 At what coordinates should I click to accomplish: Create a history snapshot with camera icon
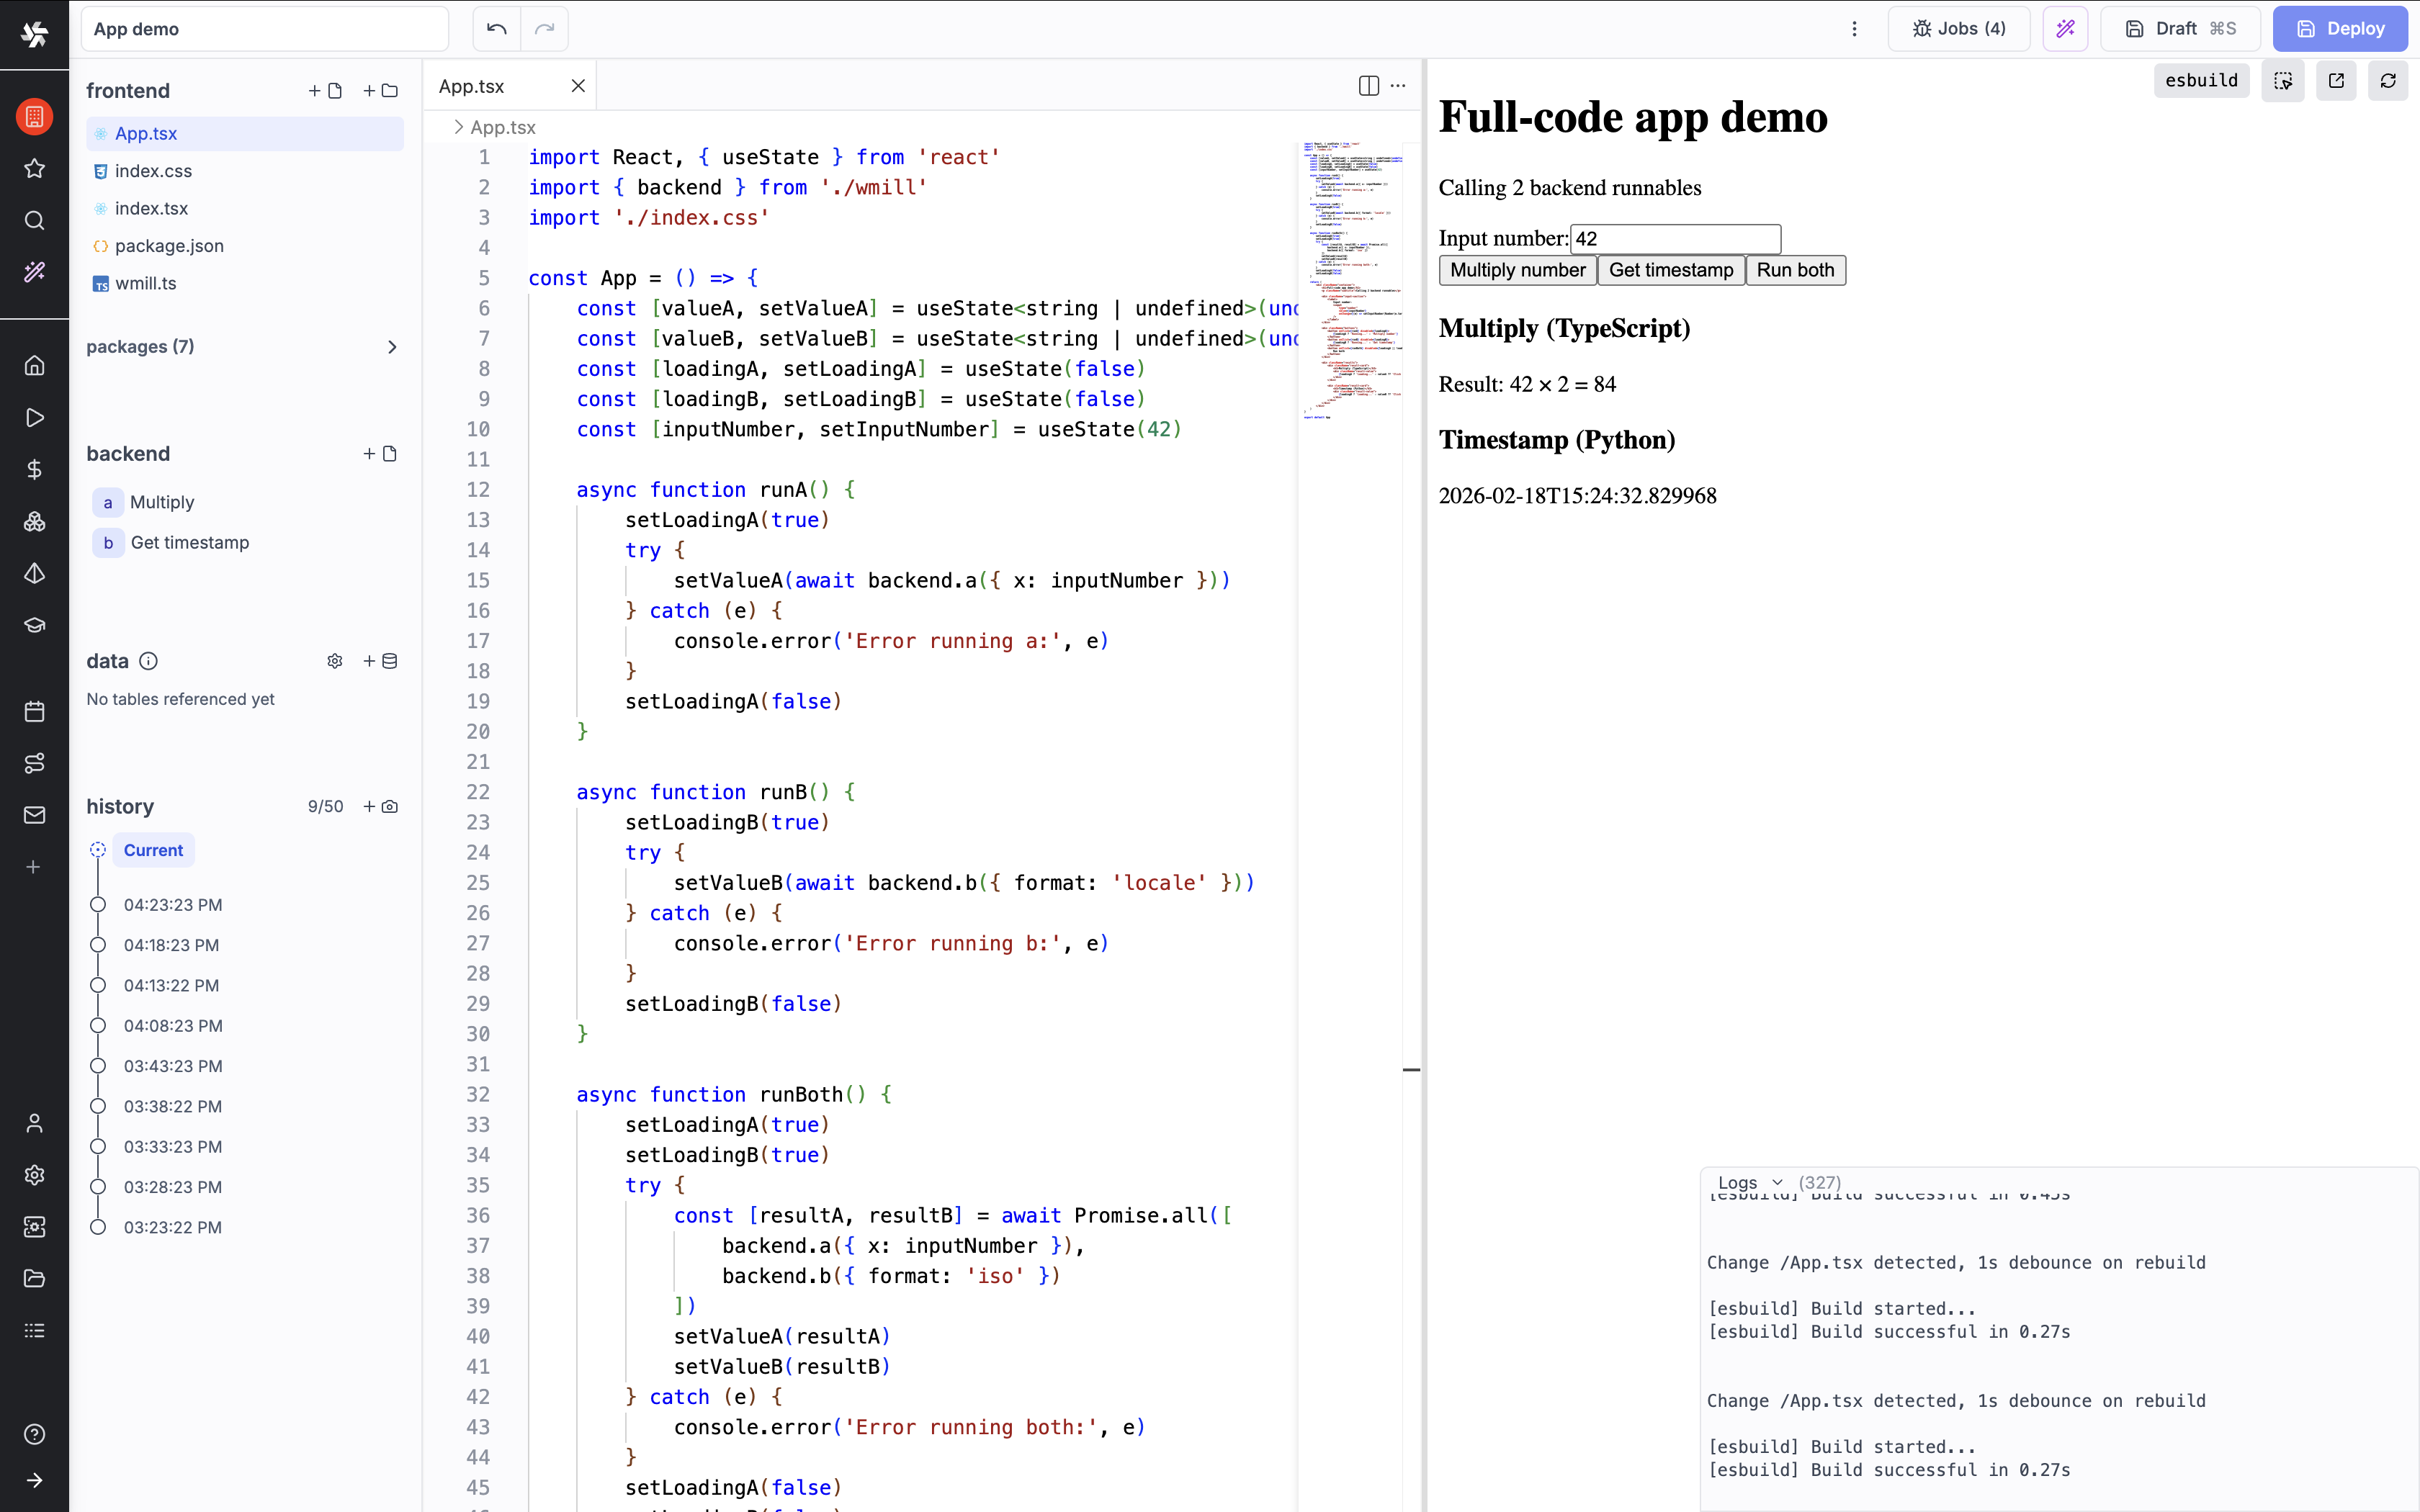pos(381,807)
